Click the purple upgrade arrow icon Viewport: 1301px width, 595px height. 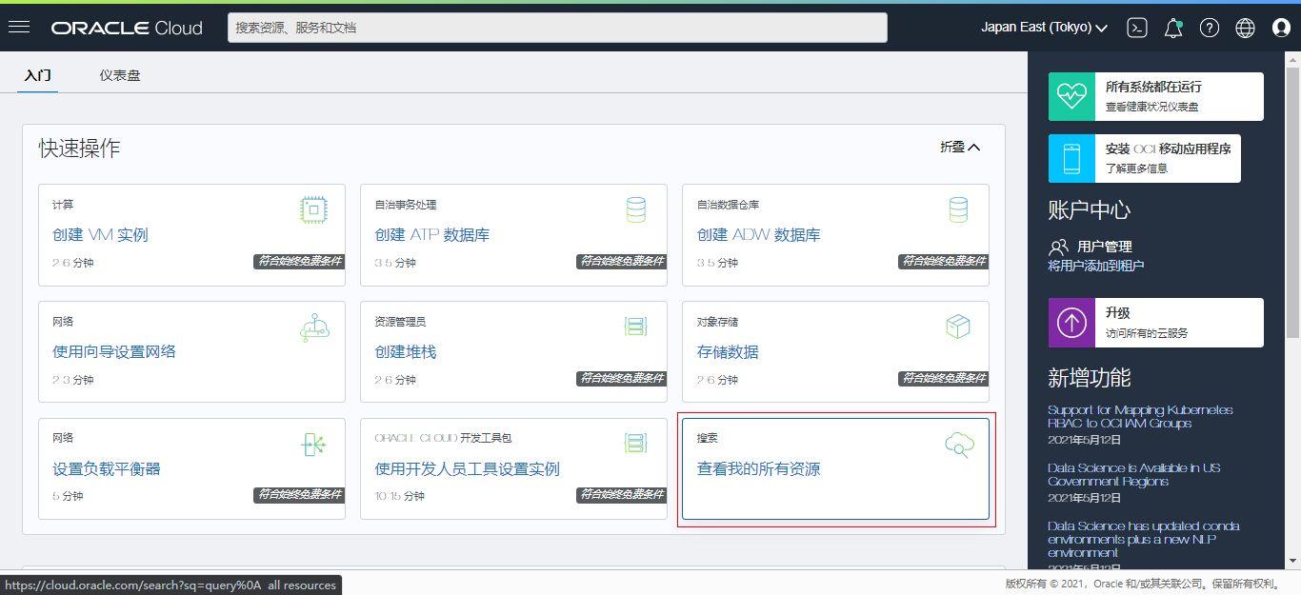[1071, 323]
